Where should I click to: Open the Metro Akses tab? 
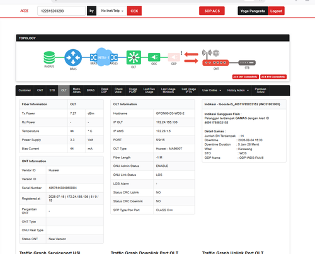[x=77, y=90]
